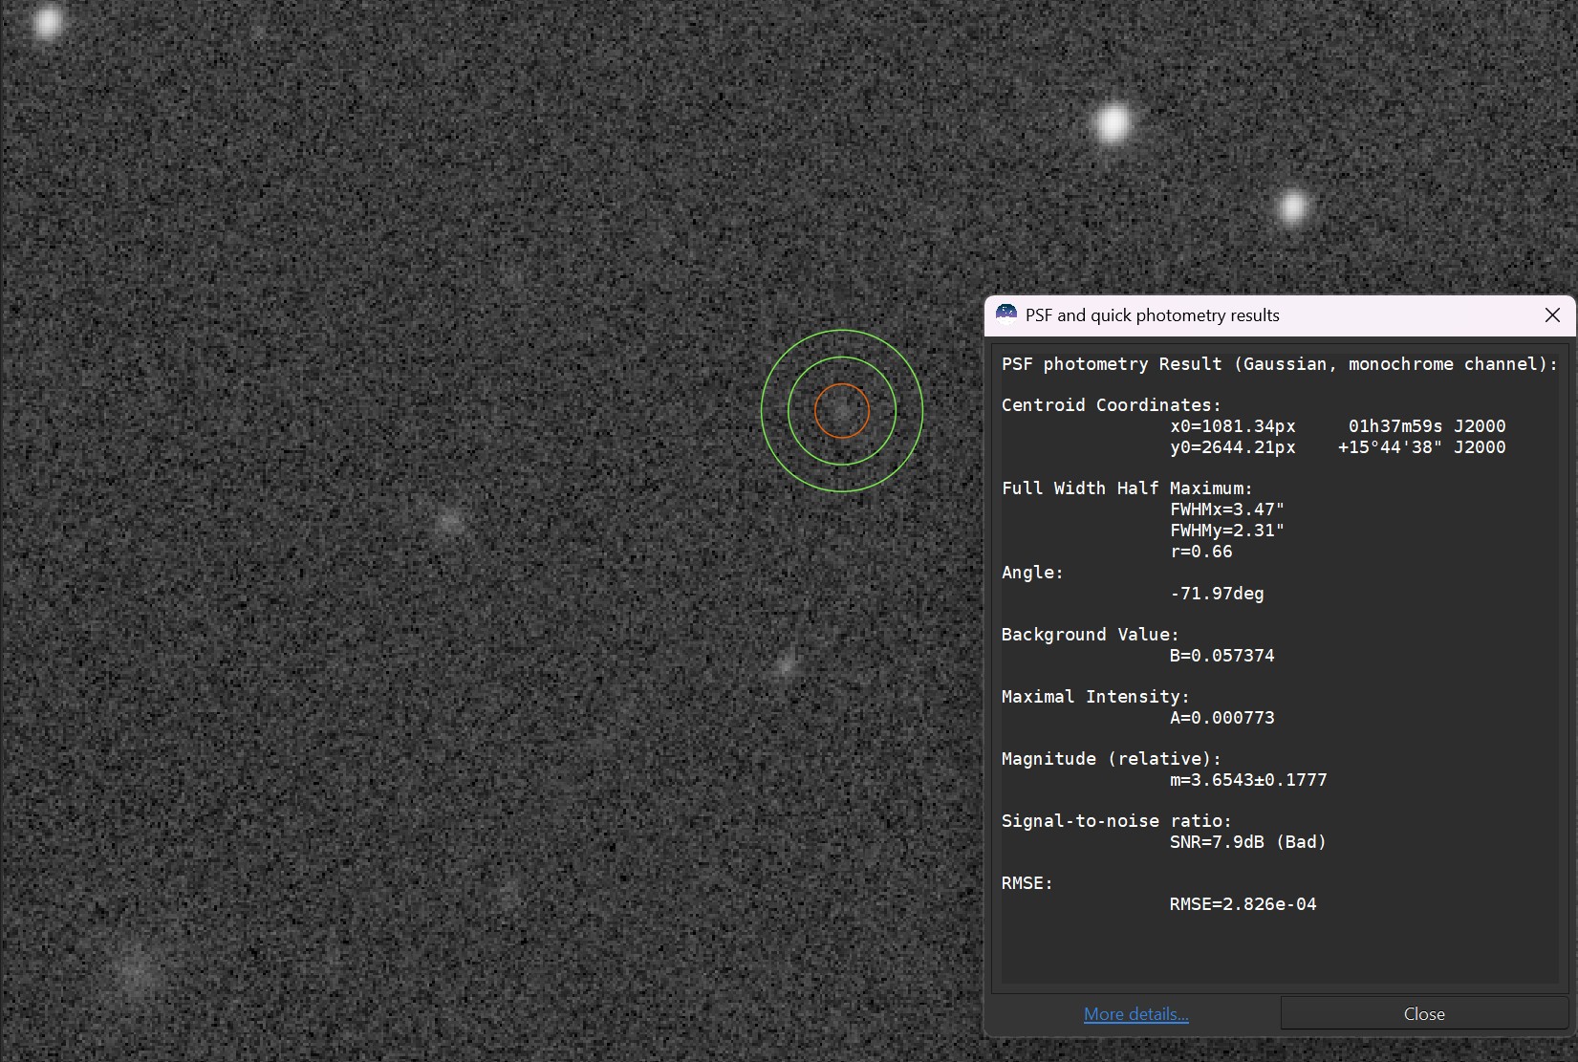Click the SNR=7.9dB (Bad) result text
This screenshot has height=1062, width=1578.
[x=1247, y=842]
